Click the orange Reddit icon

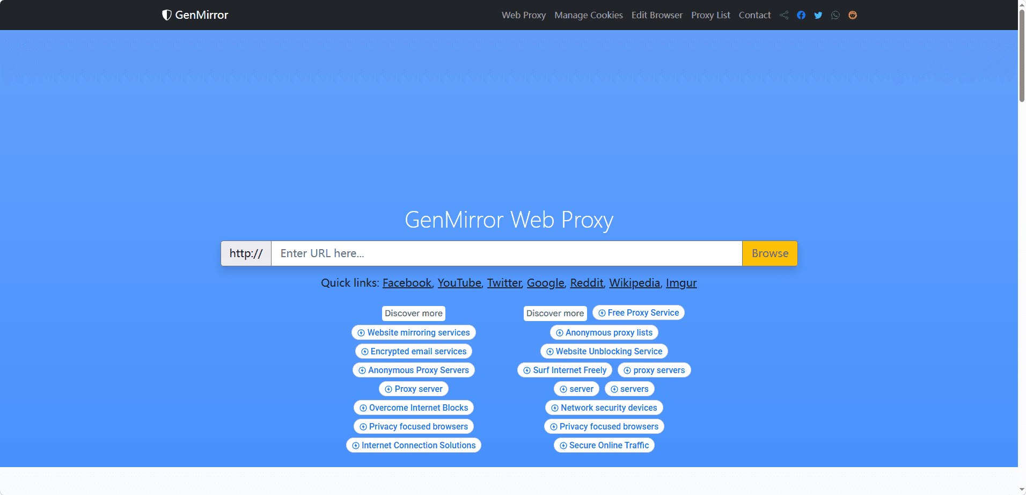coord(853,15)
